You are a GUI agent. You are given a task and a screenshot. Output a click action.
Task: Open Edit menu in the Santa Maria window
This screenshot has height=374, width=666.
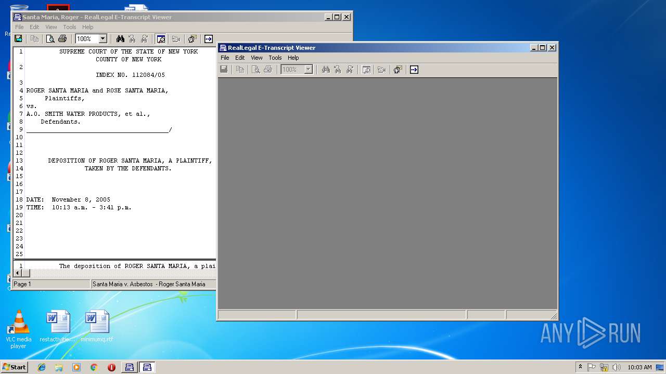(34, 27)
